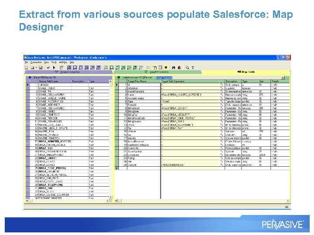Click source pane horizontal scroll-left arrow
The image size is (314, 235).
click(27, 201)
